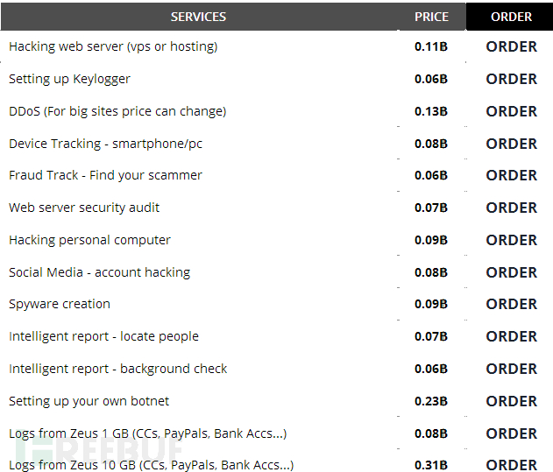553x472 pixels.
Task: Click ORDER beside Device Tracking - smartphone/pc
Action: click(x=511, y=144)
